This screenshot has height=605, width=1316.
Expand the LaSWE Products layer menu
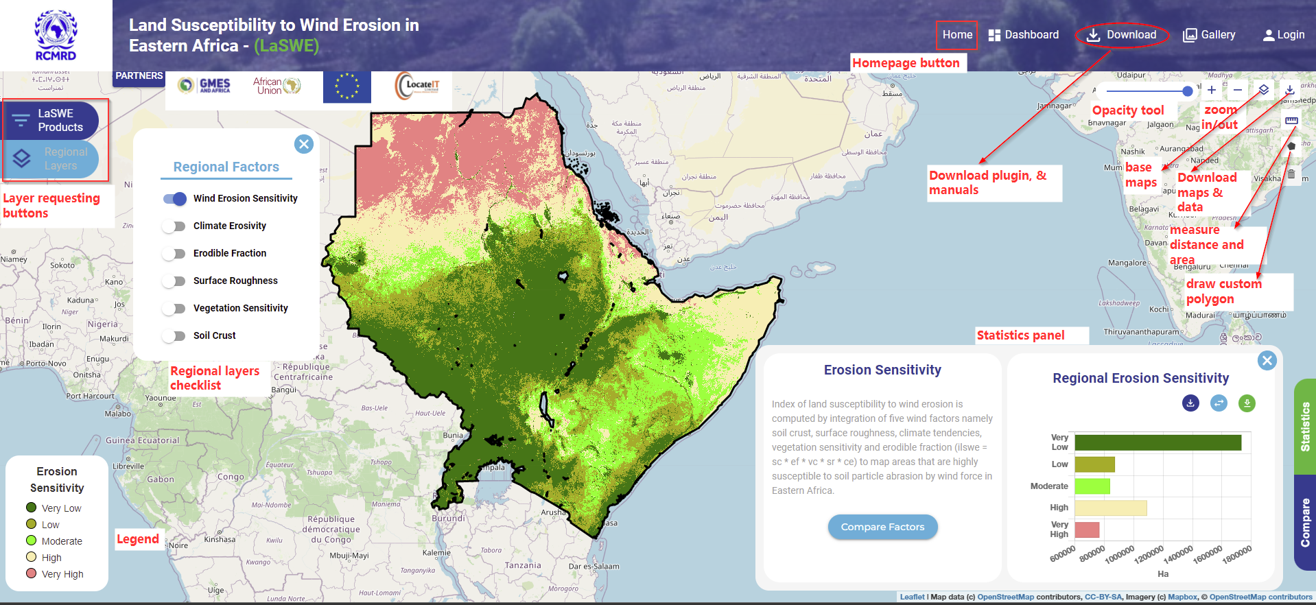[51, 121]
